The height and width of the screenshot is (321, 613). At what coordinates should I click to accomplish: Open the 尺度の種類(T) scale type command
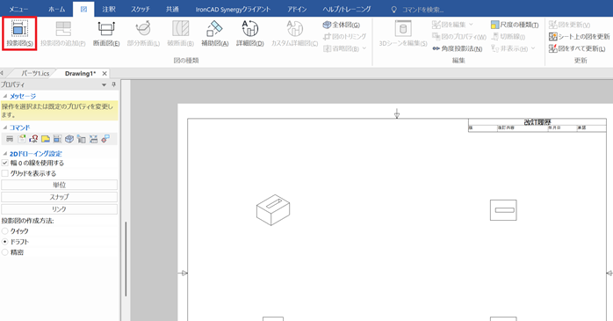coord(515,25)
